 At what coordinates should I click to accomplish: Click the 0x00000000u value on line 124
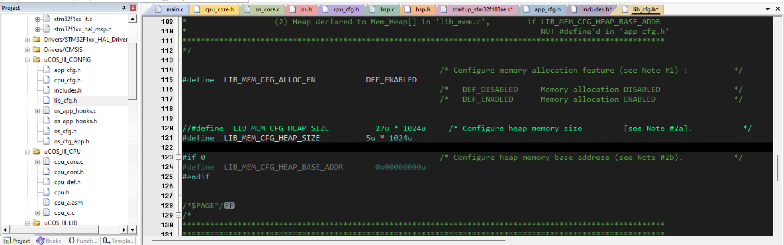coord(400,167)
